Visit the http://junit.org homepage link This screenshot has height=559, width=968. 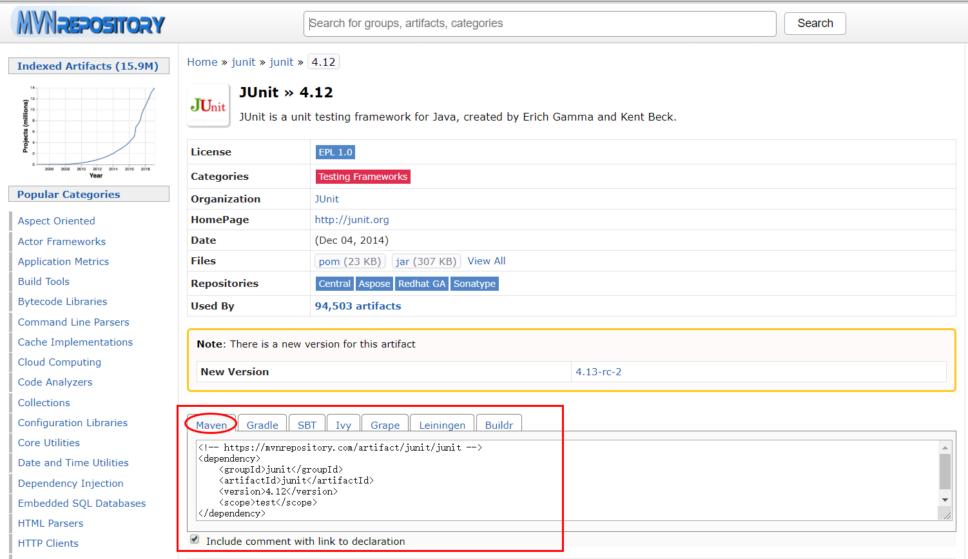point(352,220)
